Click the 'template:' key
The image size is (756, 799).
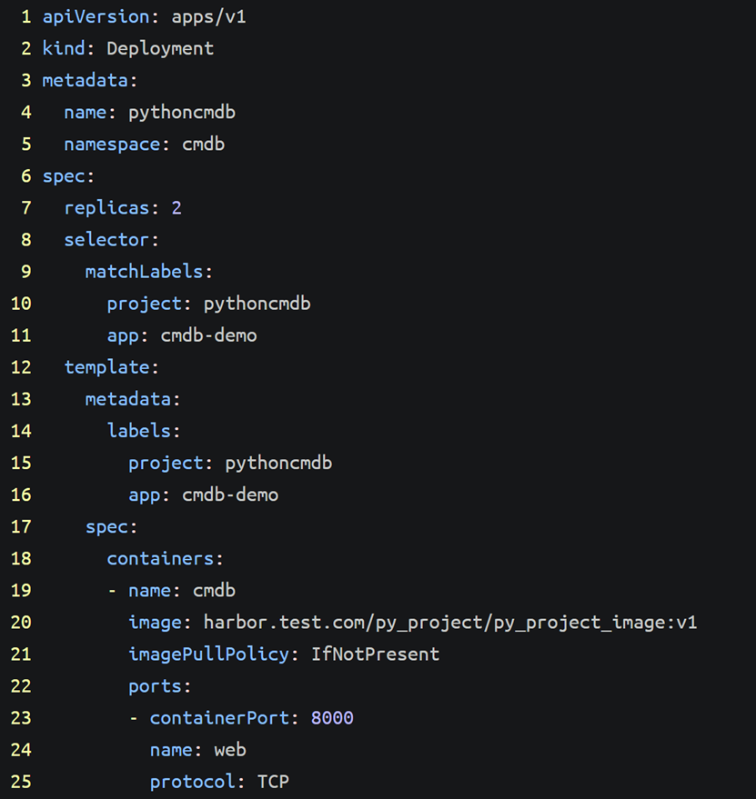112,367
